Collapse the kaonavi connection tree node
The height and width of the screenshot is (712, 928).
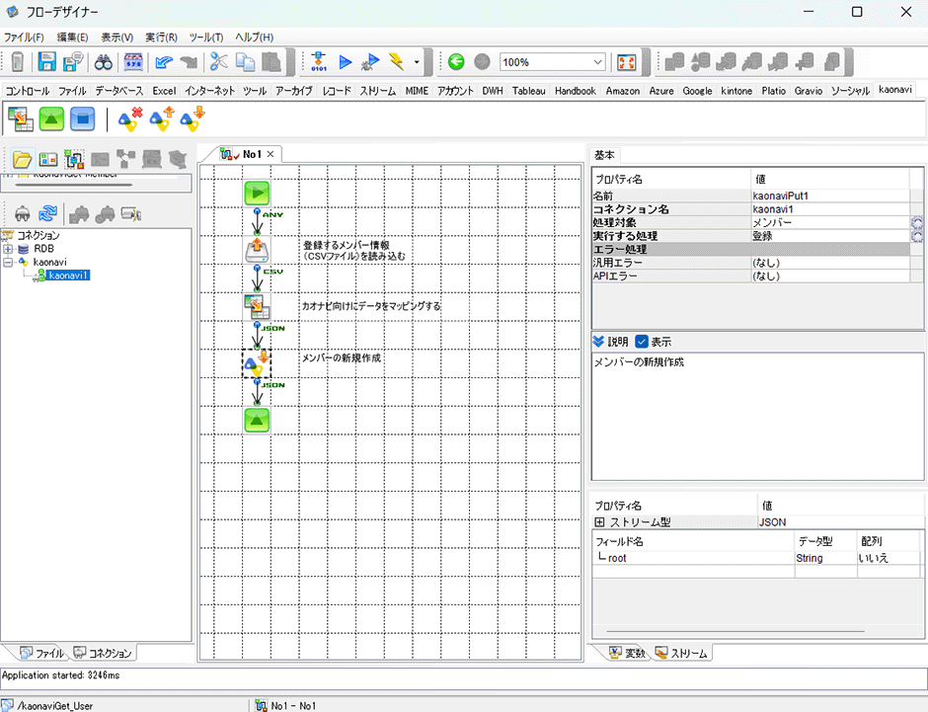[x=8, y=263]
